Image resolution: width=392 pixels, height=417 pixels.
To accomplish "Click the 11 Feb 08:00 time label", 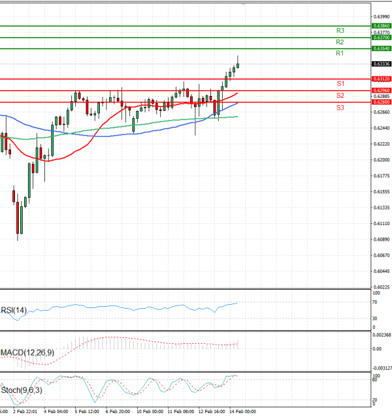I will click(181, 411).
